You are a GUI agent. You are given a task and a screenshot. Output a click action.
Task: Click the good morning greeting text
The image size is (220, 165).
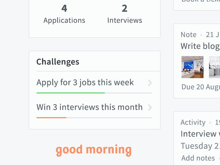94,150
